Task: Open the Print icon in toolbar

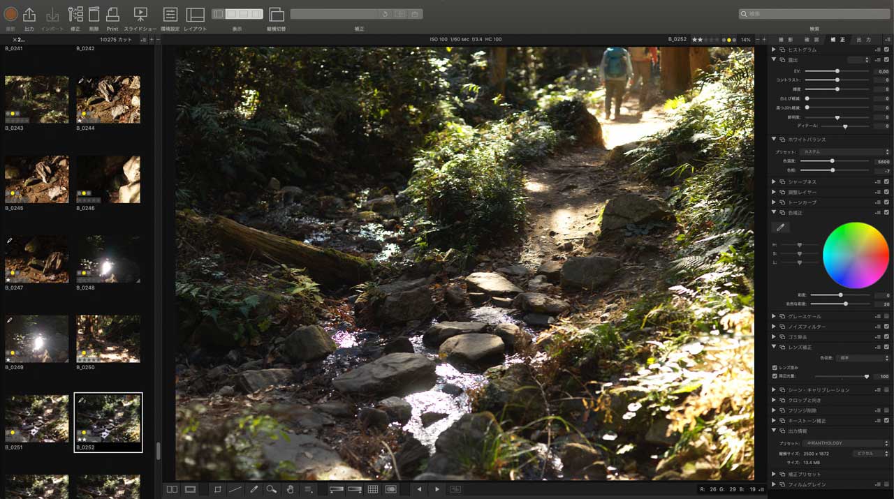Action: click(112, 15)
